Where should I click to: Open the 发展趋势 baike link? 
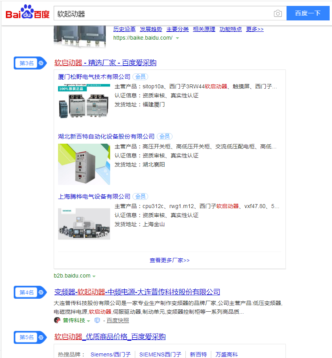click(151, 29)
